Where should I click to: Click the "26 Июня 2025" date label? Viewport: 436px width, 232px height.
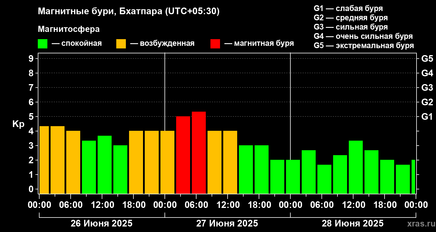pyautogui.click(x=101, y=224)
